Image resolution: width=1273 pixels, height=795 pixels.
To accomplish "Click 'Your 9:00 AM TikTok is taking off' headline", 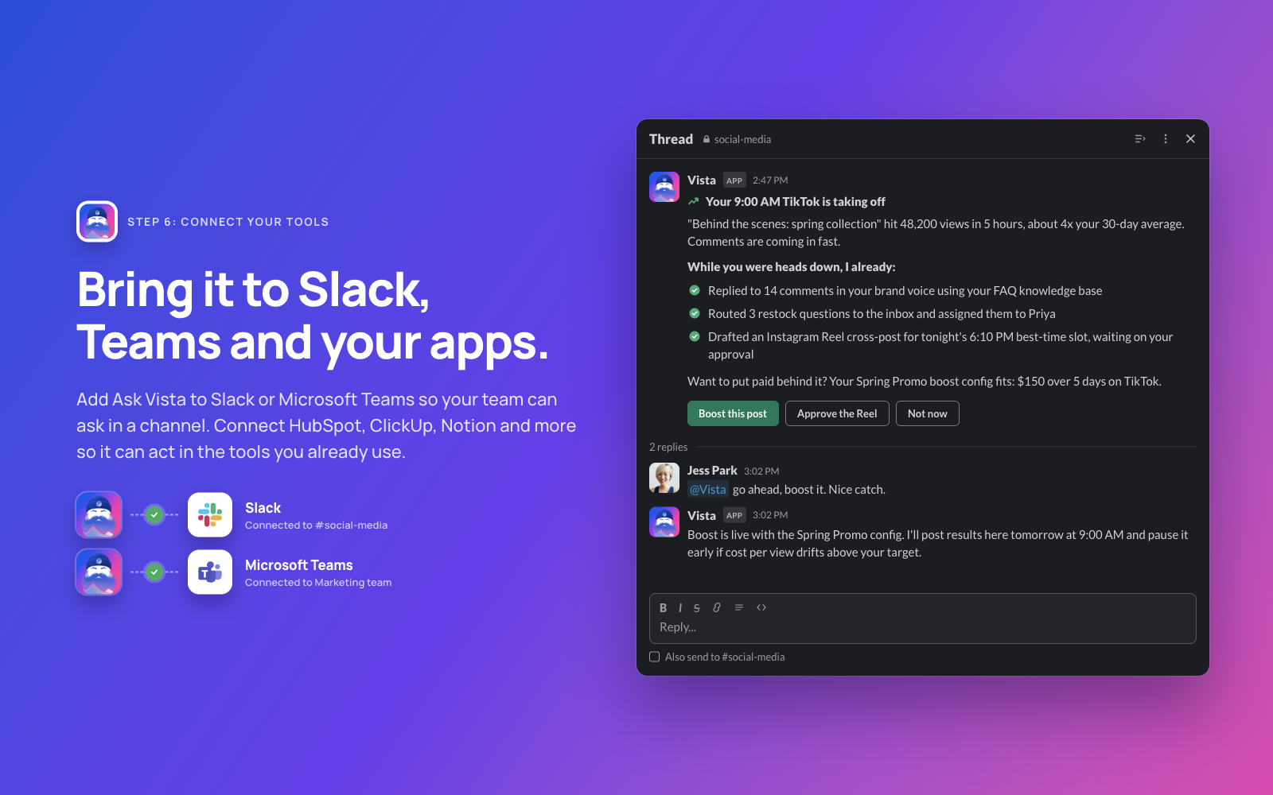I will [x=795, y=202].
